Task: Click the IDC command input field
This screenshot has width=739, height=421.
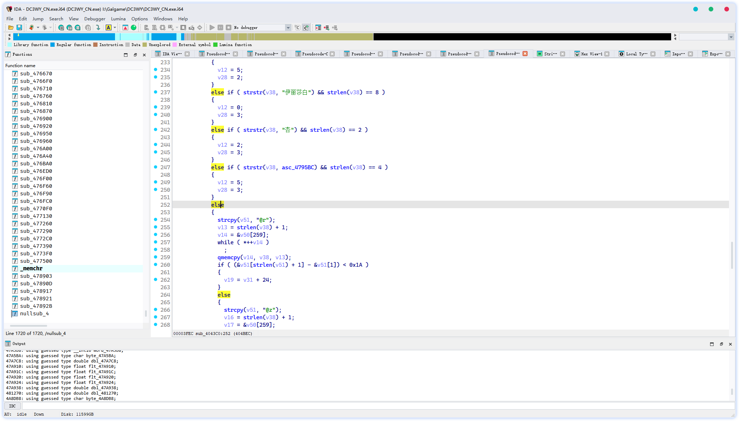Action: pos(378,406)
